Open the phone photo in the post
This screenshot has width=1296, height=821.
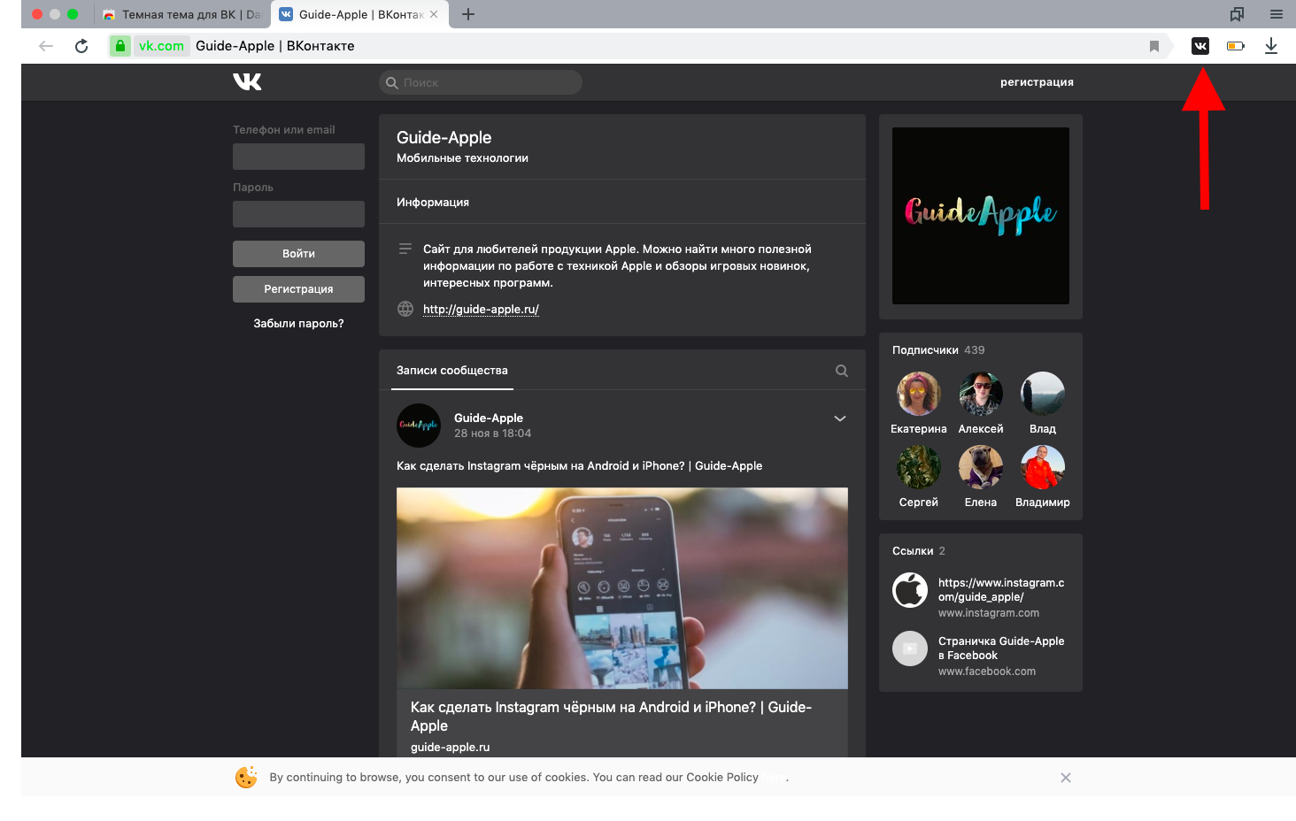(x=622, y=588)
